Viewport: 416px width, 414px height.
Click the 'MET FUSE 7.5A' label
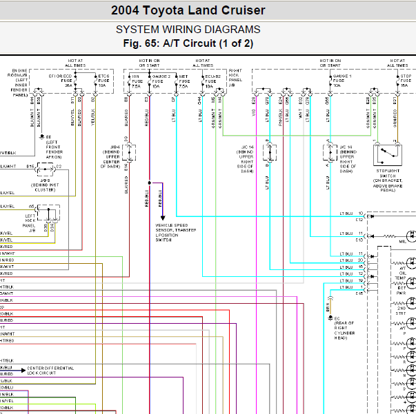coord(184,81)
